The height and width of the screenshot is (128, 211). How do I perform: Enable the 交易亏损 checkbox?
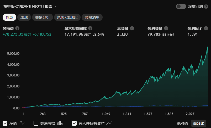tap(36, 123)
